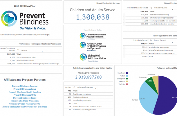Select 'Statement/Testimony provided' row
Image resolution: width=177 pixels, height=116 pixels.
coord(88,110)
